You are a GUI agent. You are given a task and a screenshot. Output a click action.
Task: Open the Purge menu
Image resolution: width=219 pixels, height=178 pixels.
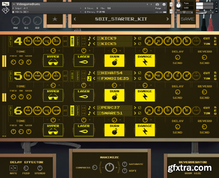(160, 8)
